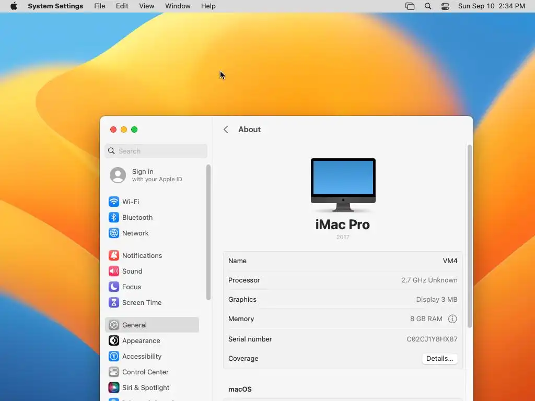Click the macOS section heading
The image size is (535, 401).
tap(240, 390)
